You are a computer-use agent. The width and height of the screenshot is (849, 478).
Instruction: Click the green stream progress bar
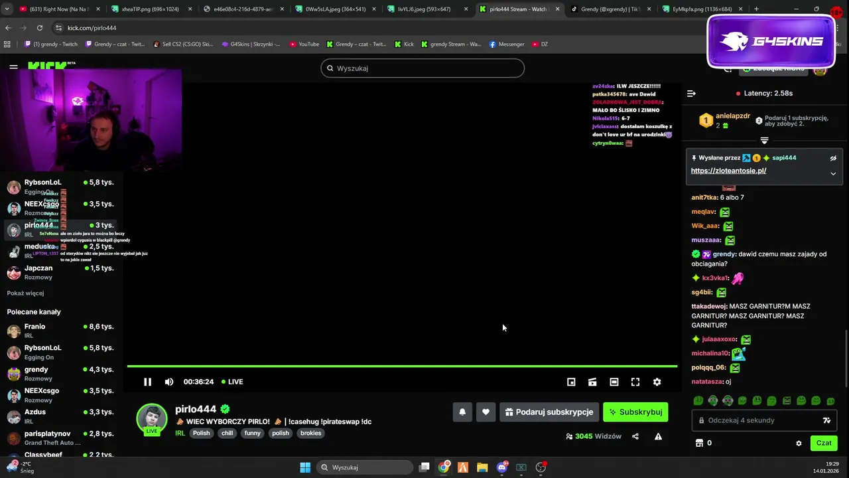point(402,366)
